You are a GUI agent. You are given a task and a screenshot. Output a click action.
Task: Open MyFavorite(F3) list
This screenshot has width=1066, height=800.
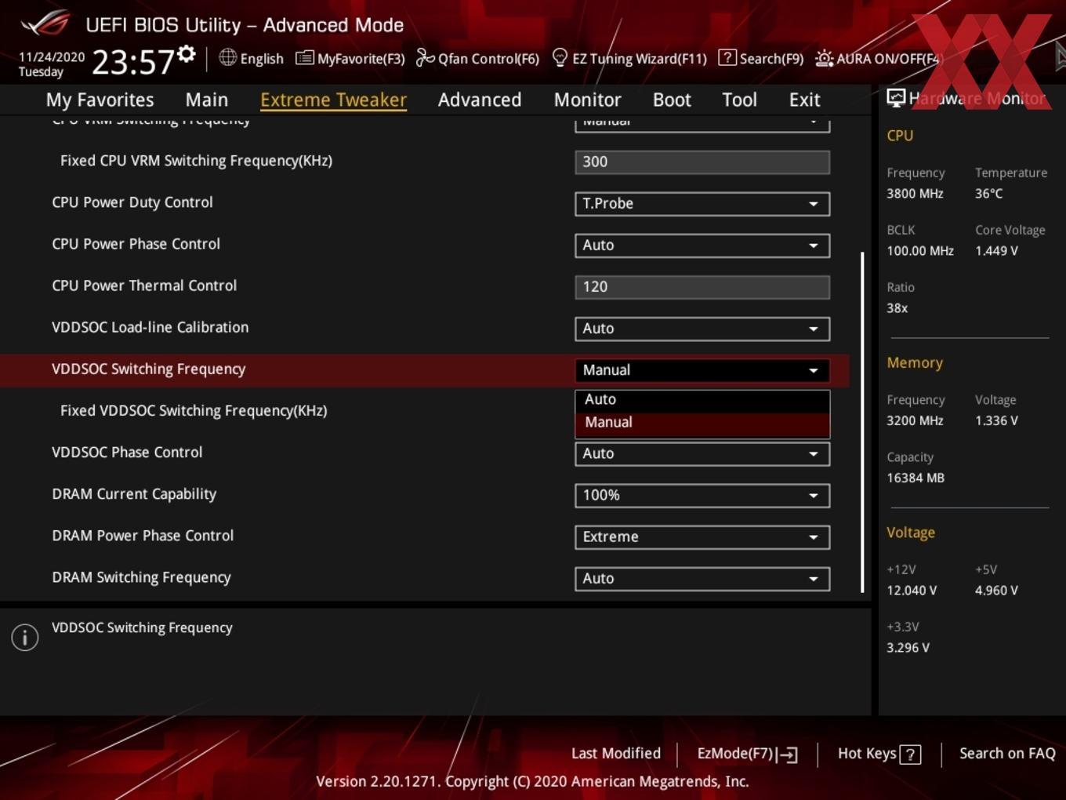coord(350,58)
